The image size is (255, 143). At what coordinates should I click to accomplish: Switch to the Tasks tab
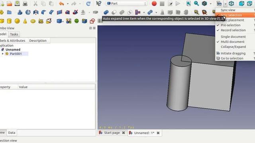tap(14, 34)
